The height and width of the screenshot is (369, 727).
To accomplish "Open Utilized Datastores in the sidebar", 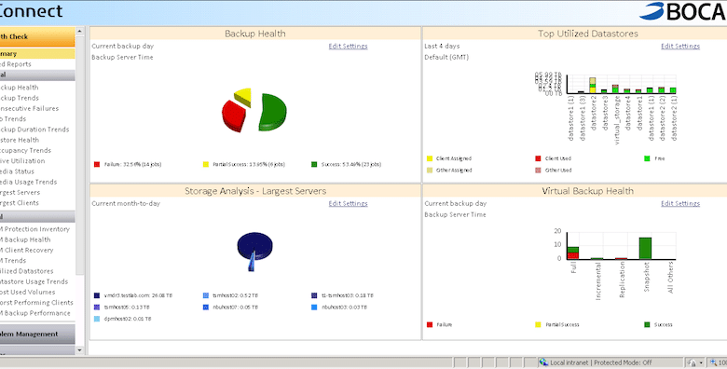I will pos(26,271).
